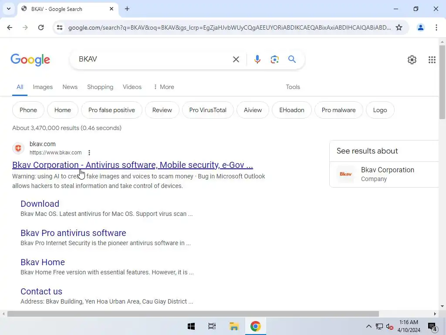446x335 pixels.
Task: Click the bkav.com shield favicon
Action: click(x=18, y=148)
